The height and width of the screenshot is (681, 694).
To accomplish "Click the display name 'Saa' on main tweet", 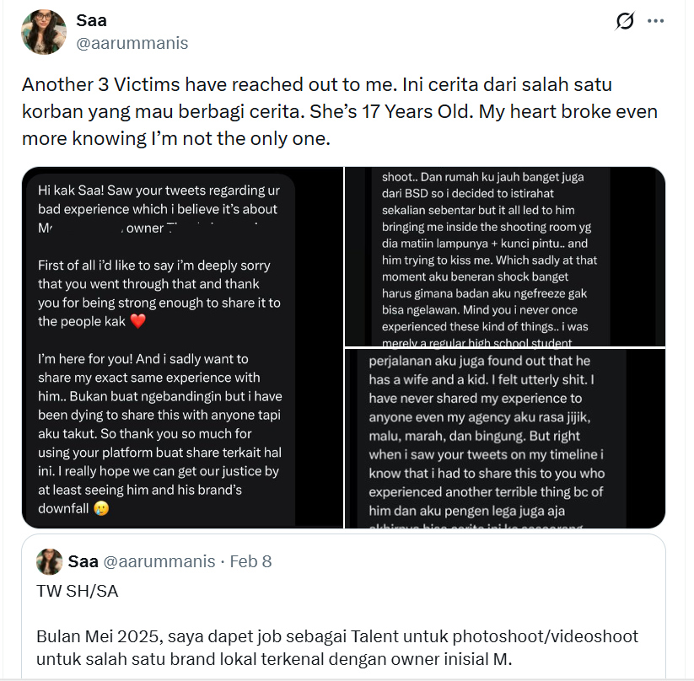I will 91,20.
